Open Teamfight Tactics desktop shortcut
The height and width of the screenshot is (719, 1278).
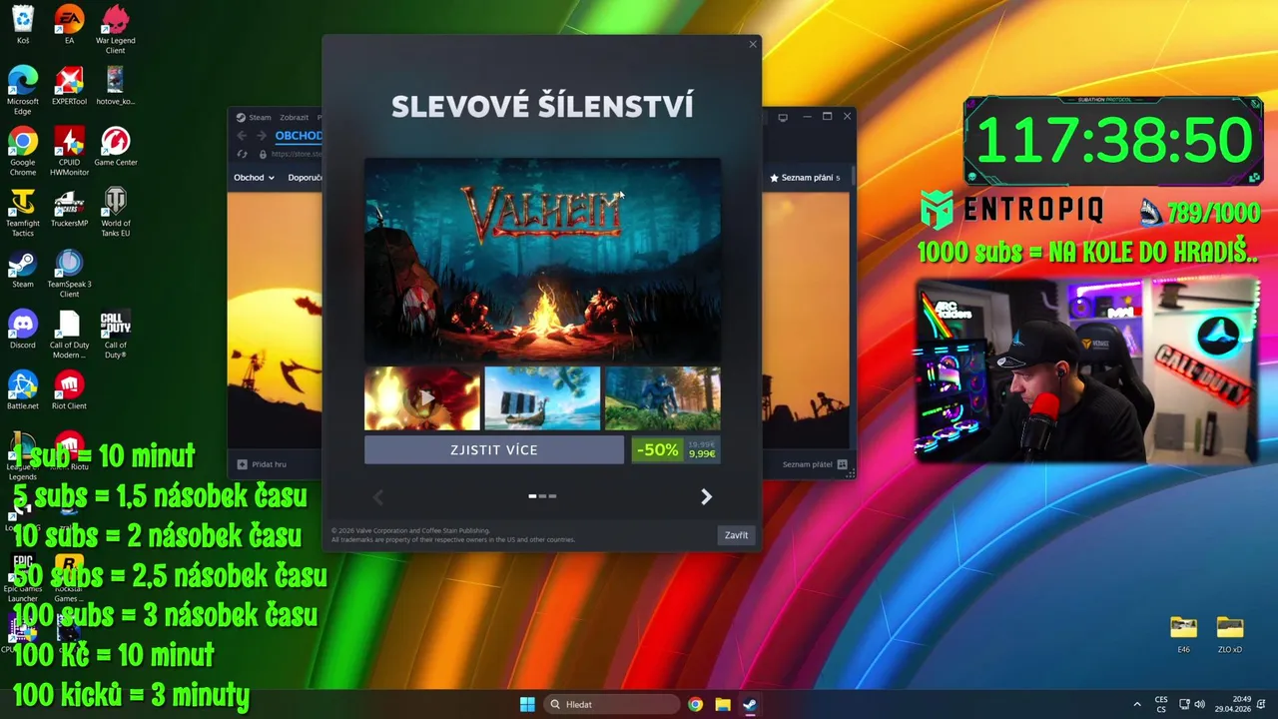click(22, 213)
